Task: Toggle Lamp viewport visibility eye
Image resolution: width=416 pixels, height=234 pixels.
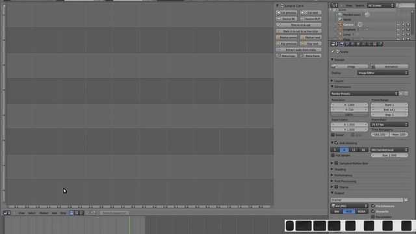Action: click(x=398, y=34)
